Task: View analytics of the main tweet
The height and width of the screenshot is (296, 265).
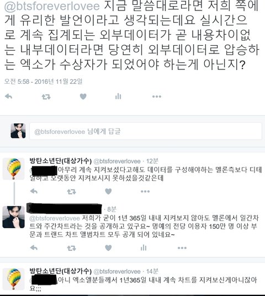Action: [x=118, y=96]
